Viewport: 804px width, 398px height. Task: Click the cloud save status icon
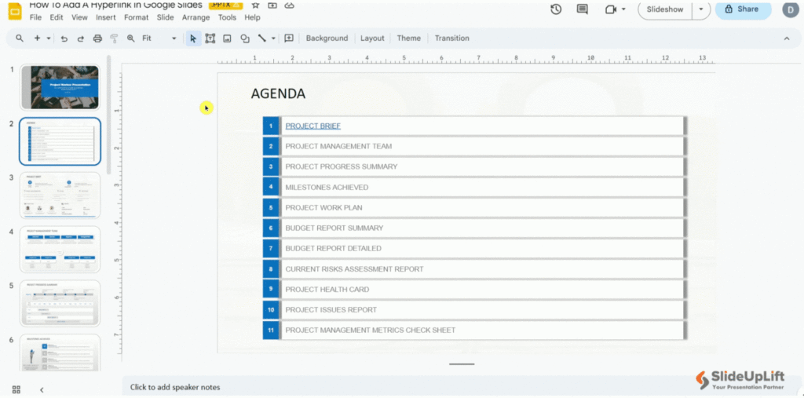tap(289, 5)
